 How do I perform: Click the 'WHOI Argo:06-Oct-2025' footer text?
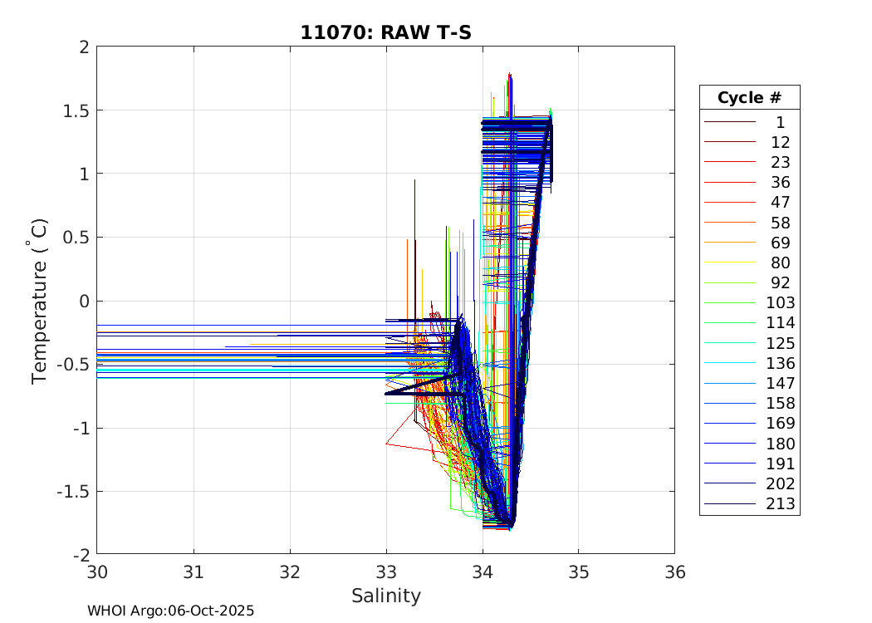(170, 611)
